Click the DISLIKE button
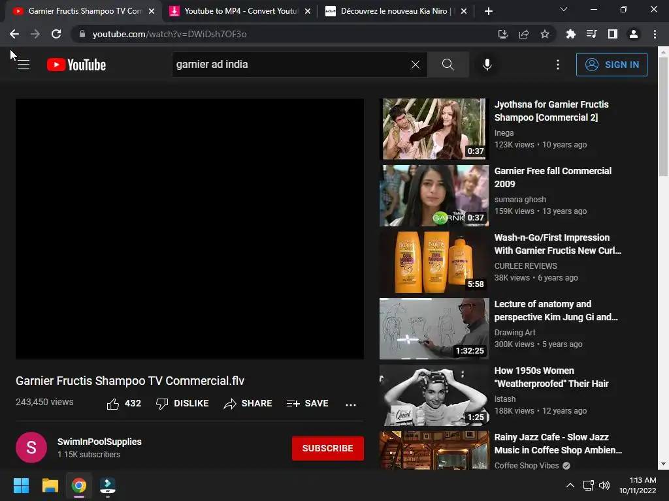Screen dimensions: 669x501 coord(182,403)
